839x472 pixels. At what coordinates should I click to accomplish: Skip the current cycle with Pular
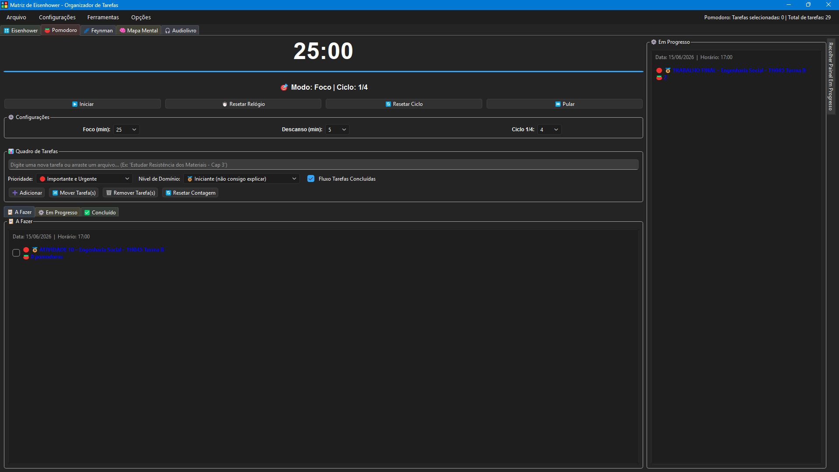[x=564, y=104]
